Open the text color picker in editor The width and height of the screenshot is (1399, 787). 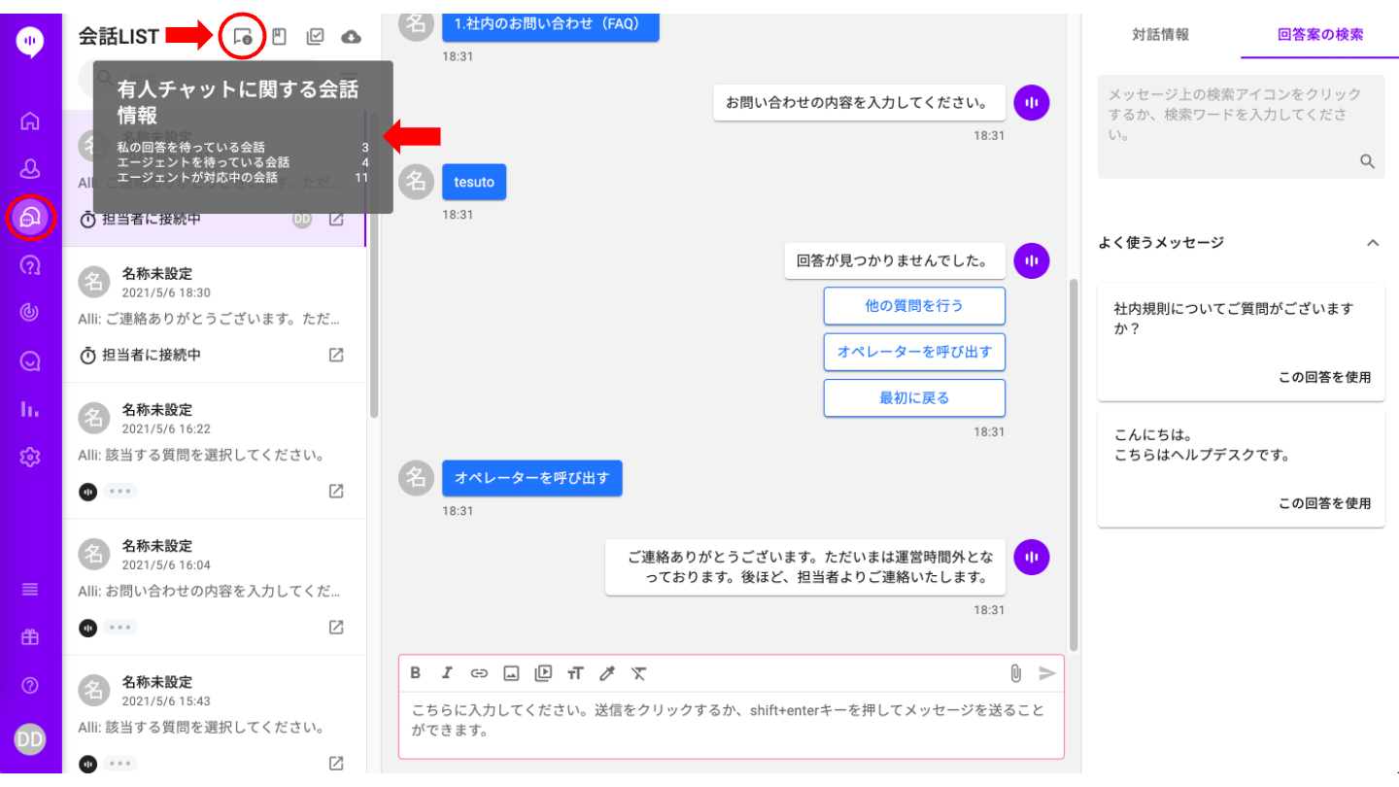(607, 672)
